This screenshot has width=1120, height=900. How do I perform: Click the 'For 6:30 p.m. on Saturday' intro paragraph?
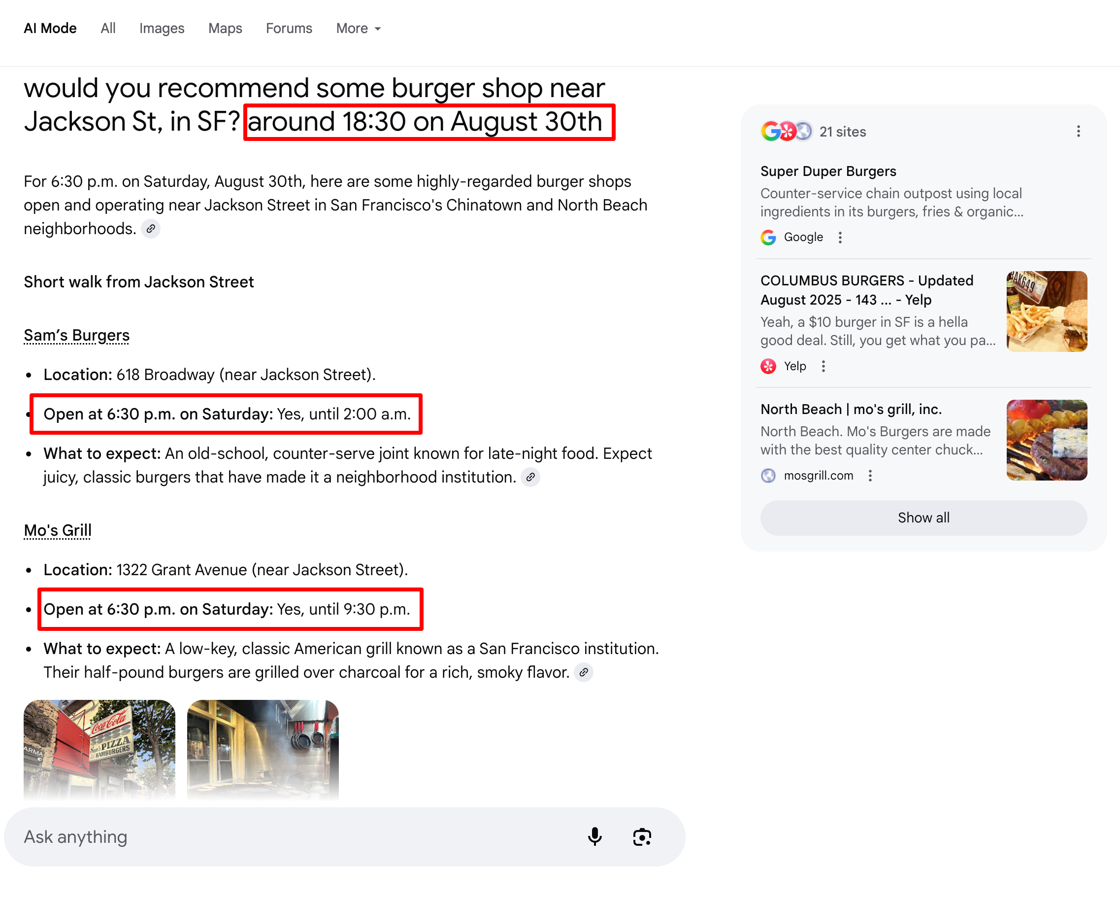[335, 205]
